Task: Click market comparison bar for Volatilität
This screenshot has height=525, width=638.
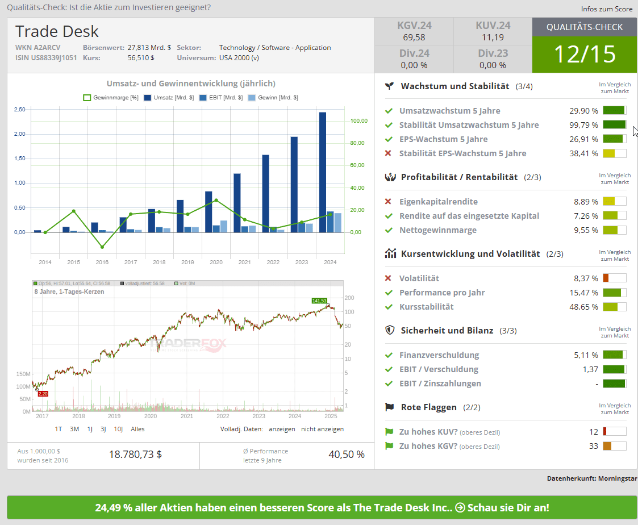Action: pos(614,278)
